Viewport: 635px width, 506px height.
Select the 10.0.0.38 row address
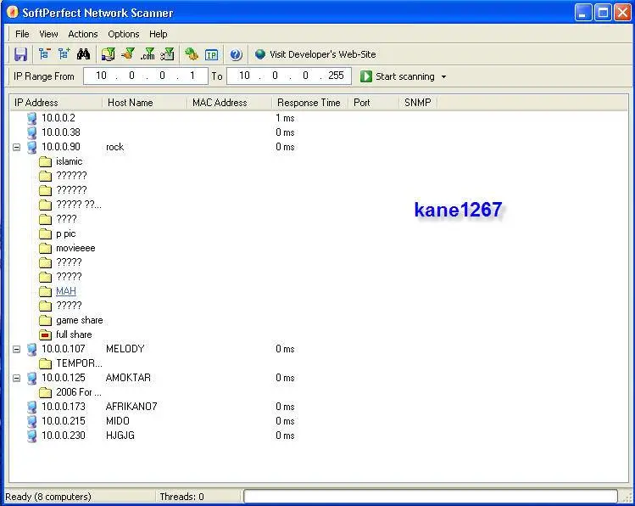pyautogui.click(x=61, y=132)
